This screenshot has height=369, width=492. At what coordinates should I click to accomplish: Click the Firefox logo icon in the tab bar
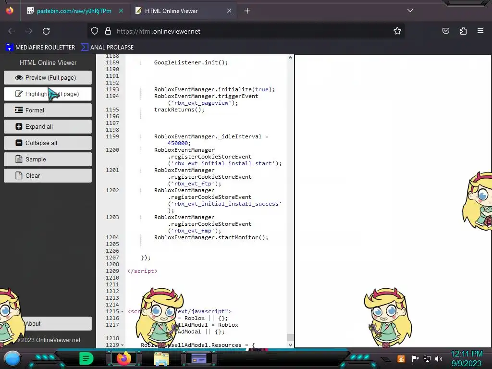10,11
